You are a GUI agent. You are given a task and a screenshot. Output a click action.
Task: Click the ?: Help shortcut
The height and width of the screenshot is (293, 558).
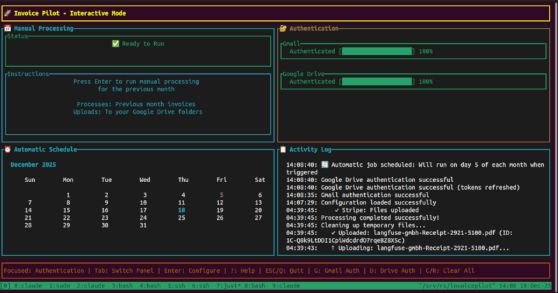pos(243,271)
